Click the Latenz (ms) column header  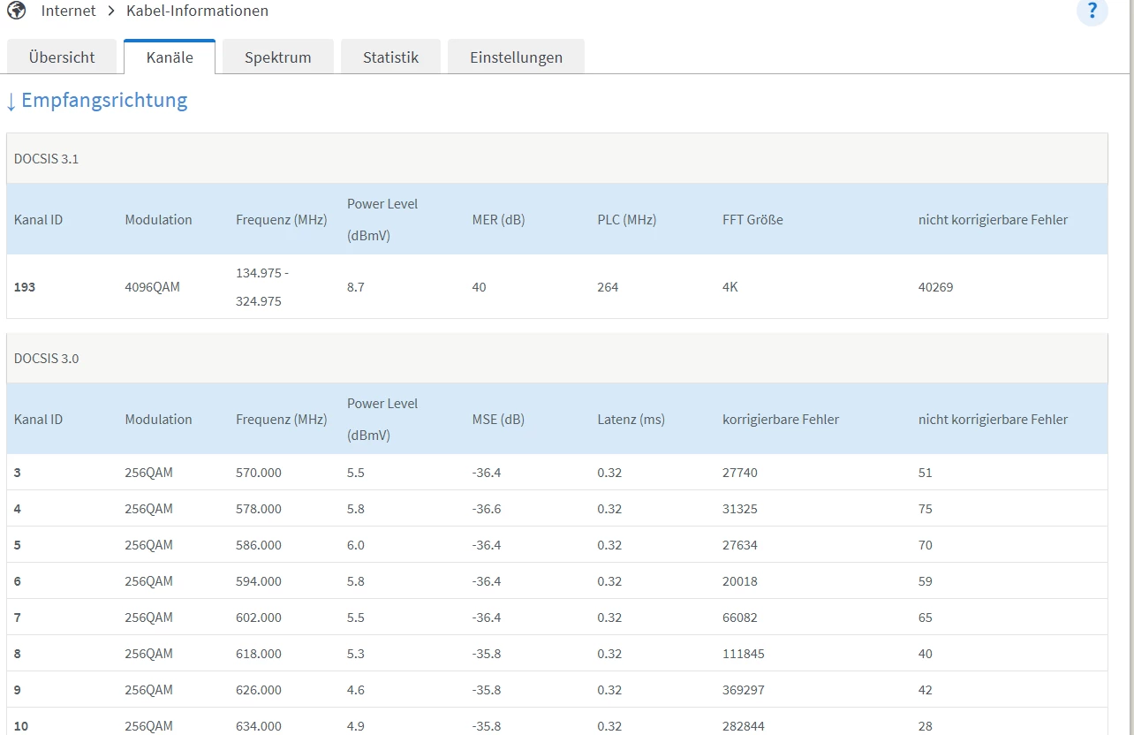(x=631, y=420)
